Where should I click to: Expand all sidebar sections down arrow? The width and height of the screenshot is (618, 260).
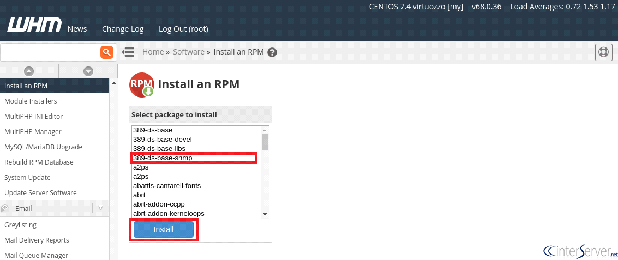[88, 71]
